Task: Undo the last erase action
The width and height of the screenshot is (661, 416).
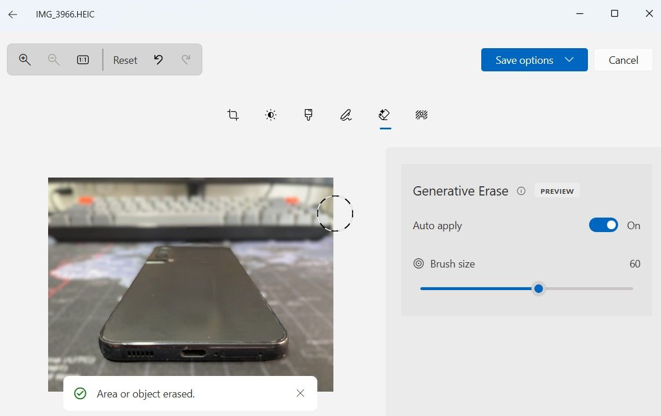Action: (x=158, y=60)
